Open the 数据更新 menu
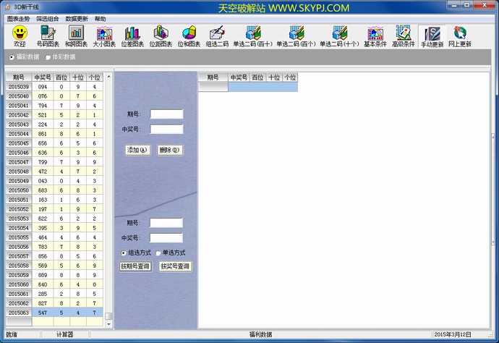Image resolution: width=499 pixels, height=343 pixels. click(x=77, y=18)
